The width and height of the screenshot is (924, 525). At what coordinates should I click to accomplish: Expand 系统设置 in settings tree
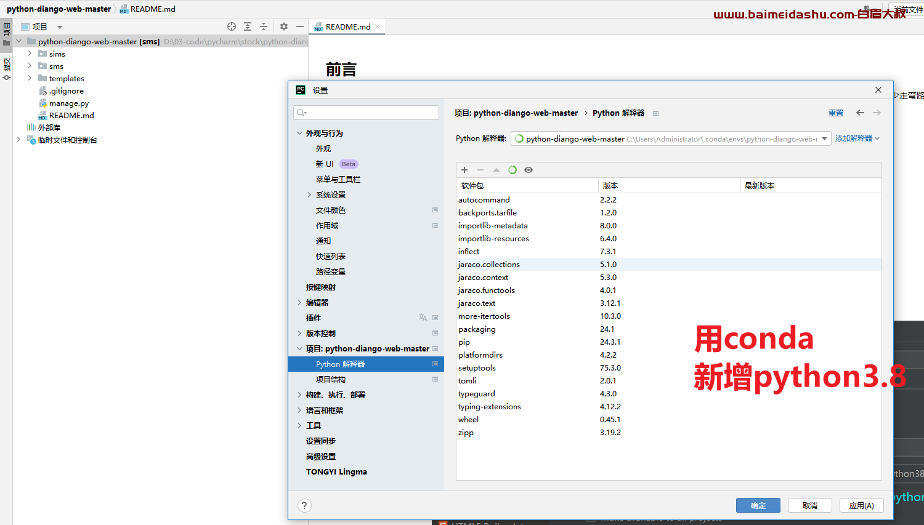click(309, 194)
